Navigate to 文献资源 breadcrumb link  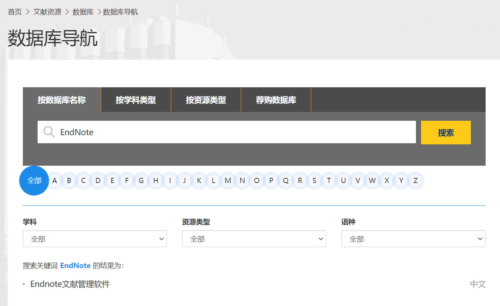[x=47, y=12]
